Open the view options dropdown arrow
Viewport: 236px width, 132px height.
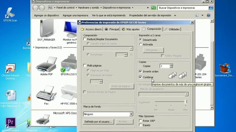click(x=202, y=15)
